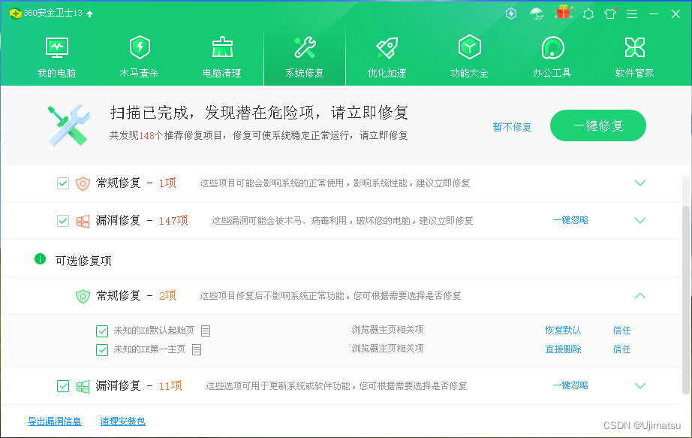
Task: Open 优化加速 rocket icon
Action: [387, 47]
